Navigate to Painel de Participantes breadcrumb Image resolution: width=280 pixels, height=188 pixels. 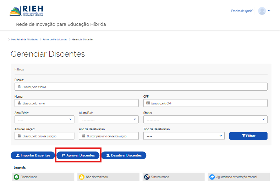coord(55,39)
